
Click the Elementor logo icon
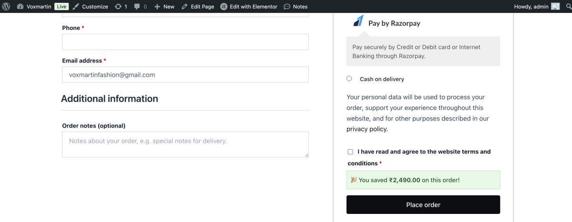224,7
